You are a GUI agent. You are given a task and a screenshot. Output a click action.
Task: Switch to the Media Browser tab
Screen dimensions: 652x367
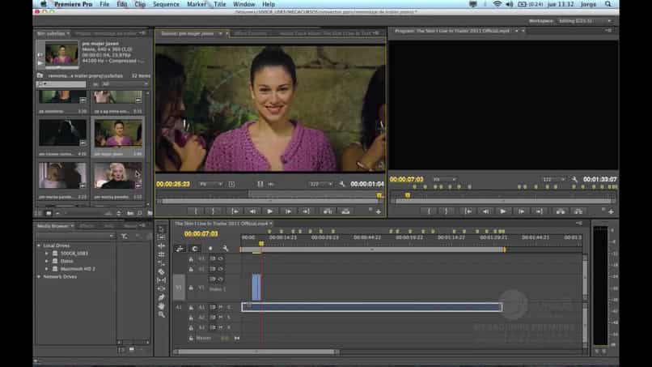pyautogui.click(x=54, y=226)
